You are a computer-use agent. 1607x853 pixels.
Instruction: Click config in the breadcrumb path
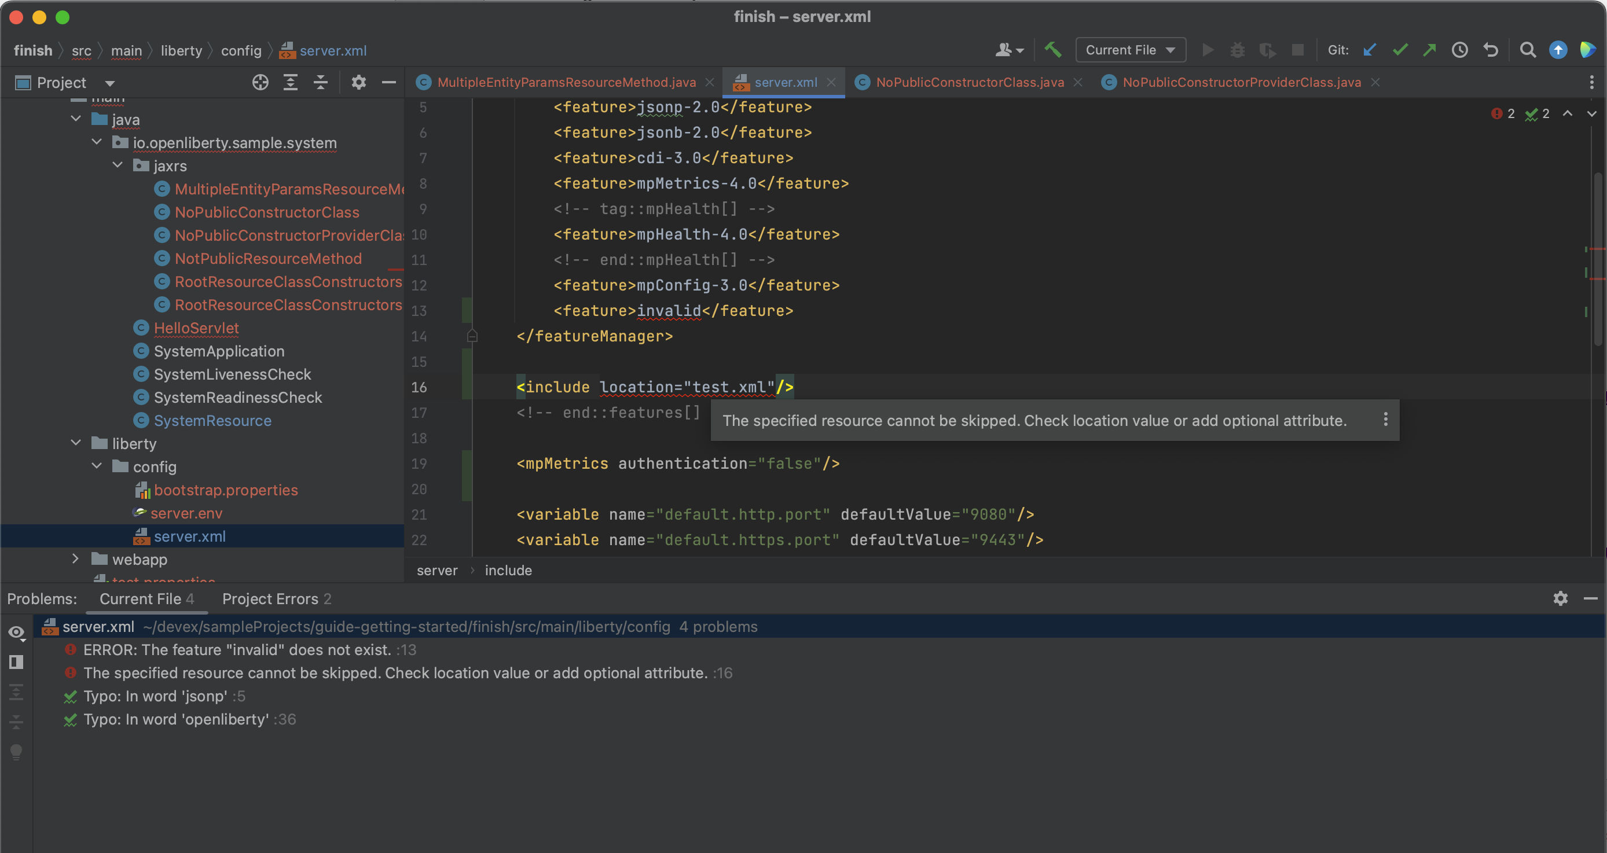pos(241,50)
